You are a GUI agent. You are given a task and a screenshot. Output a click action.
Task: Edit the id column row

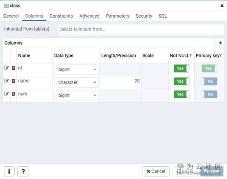click(6, 68)
